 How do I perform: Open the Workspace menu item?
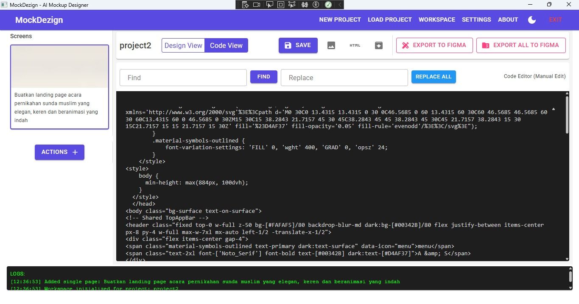coord(436,20)
